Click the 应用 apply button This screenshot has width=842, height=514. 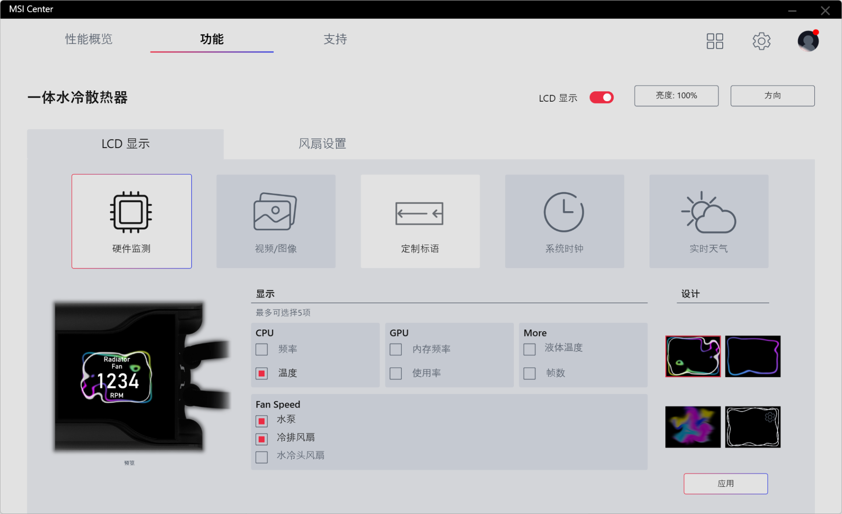pyautogui.click(x=725, y=483)
